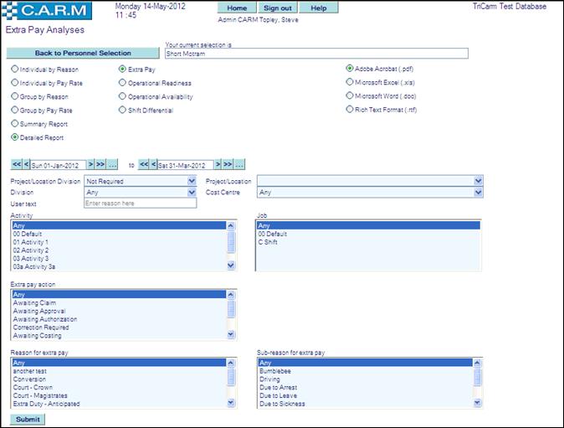Image resolution: width=564 pixels, height=428 pixels.
Task: Go to Home in top navigation
Action: point(230,8)
